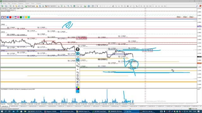Pick the pink color swatch on chart
This screenshot has height=113, width=202.
pyautogui.click(x=18, y=17)
